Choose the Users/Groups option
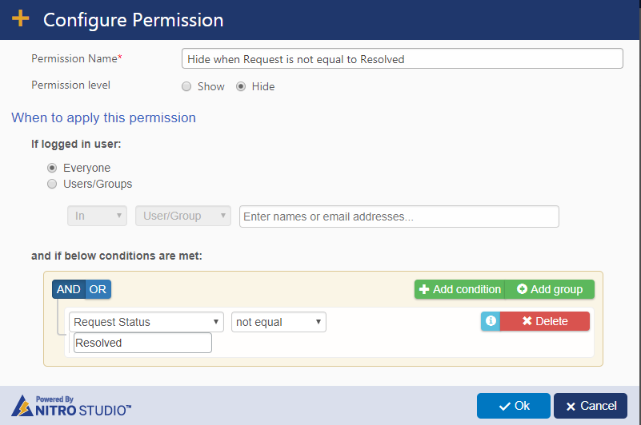Viewport: 641px width, 425px height. (52, 184)
